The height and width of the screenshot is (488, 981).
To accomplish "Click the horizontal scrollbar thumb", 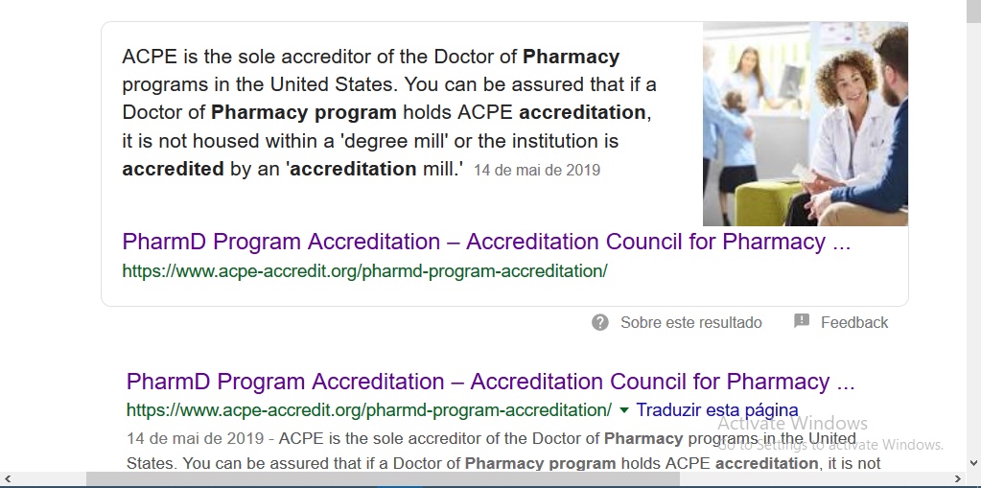I will point(382,478).
